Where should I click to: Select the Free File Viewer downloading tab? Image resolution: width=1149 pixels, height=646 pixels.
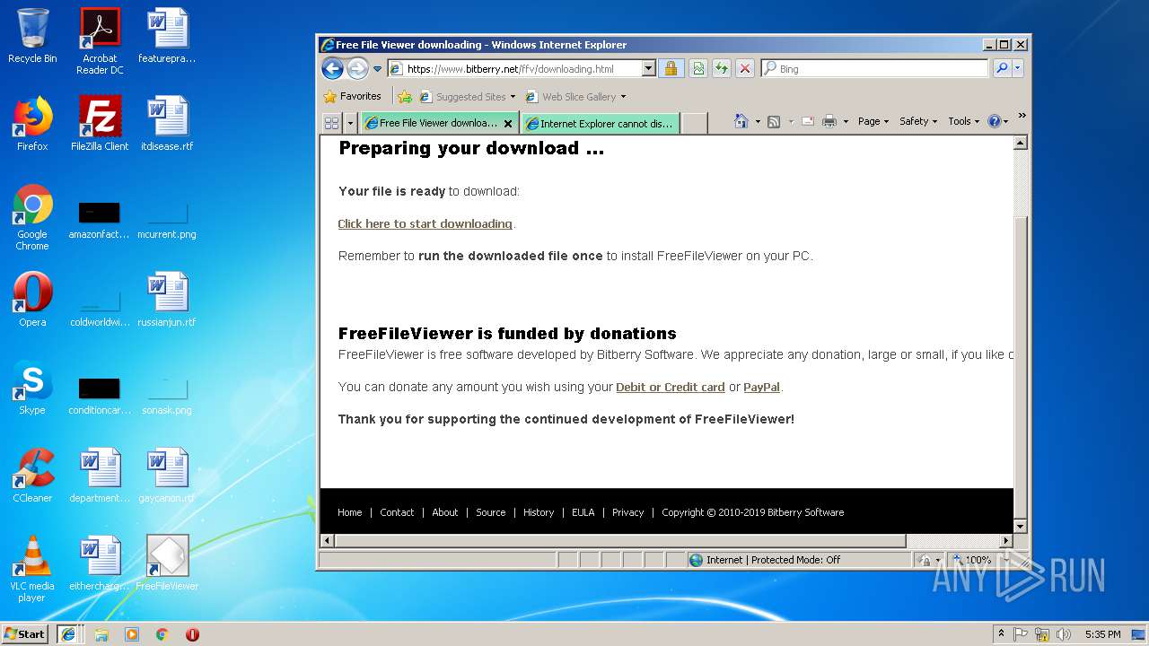[431, 123]
